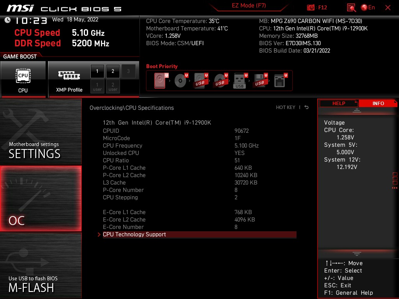Toggle XMP user profile 1
This screenshot has height=299, width=399.
pos(97,86)
